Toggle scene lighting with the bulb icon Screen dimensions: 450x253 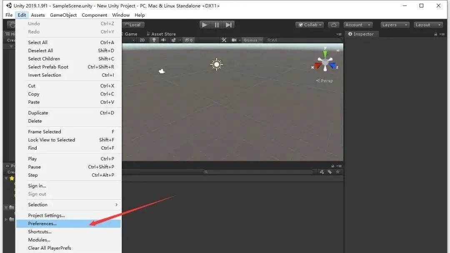click(153, 40)
